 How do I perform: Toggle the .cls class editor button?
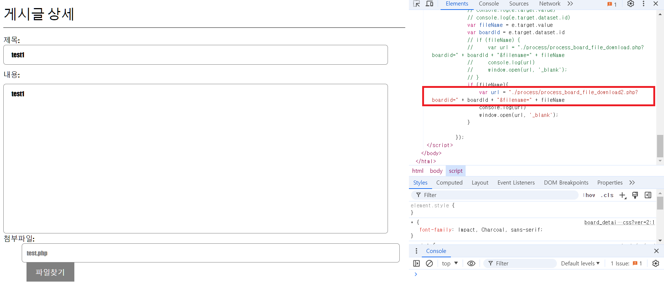point(607,195)
